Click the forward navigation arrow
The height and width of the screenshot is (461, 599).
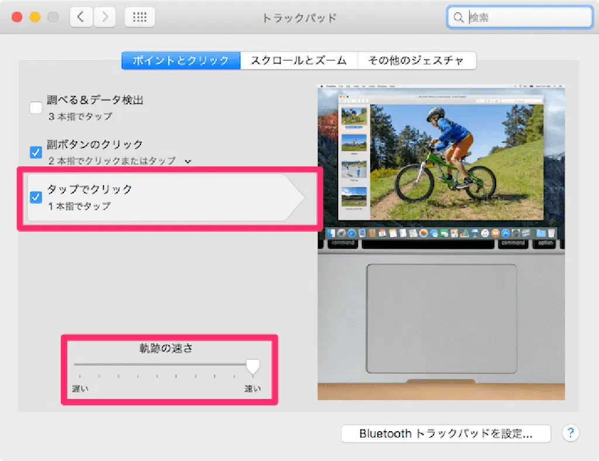[x=105, y=17]
